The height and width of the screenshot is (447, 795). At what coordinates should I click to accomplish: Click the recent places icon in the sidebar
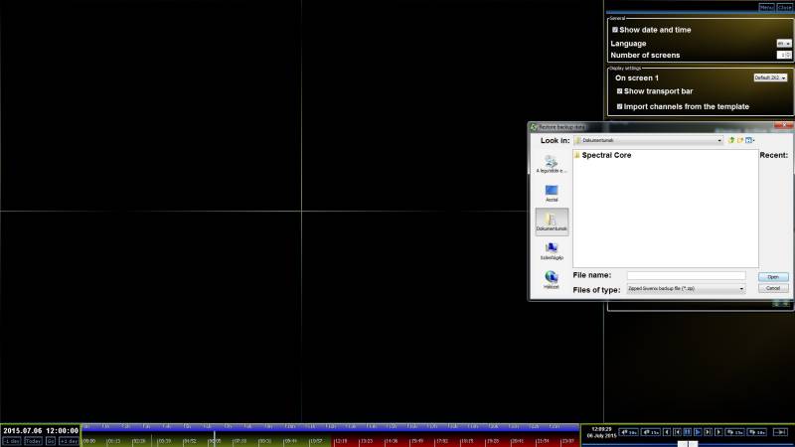point(552,163)
